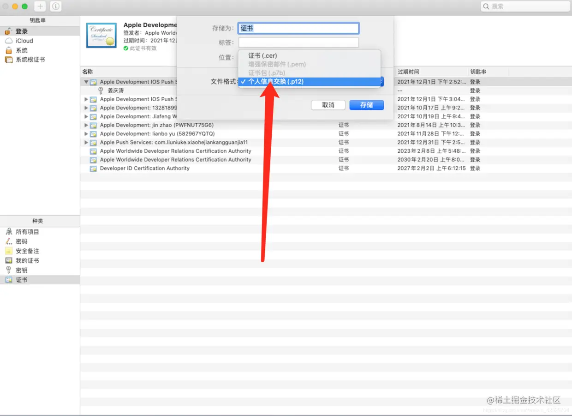Click the 标签 tags field

coord(298,42)
